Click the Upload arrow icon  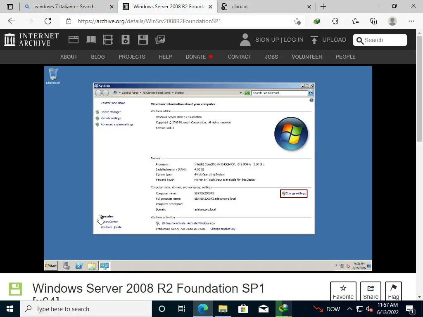pyautogui.click(x=314, y=40)
